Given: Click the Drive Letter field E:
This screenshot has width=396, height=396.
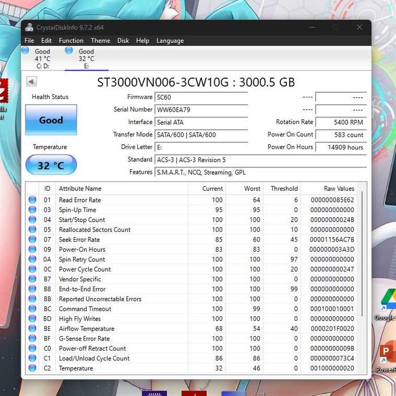Looking at the screenshot, I should click(201, 147).
